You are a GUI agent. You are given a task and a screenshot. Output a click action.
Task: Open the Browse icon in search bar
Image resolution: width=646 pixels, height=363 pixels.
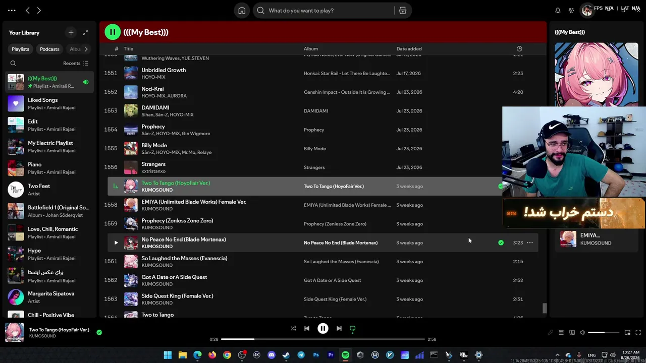[403, 11]
